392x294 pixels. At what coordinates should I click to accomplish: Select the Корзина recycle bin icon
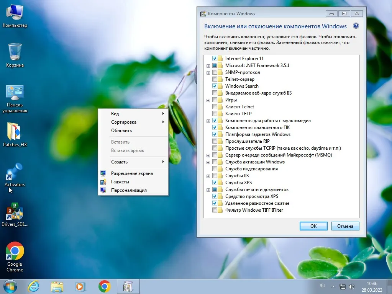coord(15,56)
